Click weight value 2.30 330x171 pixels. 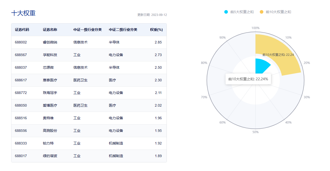tap(158, 80)
